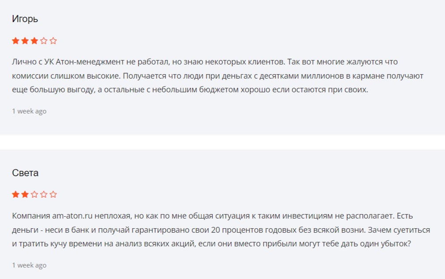Click the second filled star in Света's rating
445x279 pixels.
[x=25, y=195]
